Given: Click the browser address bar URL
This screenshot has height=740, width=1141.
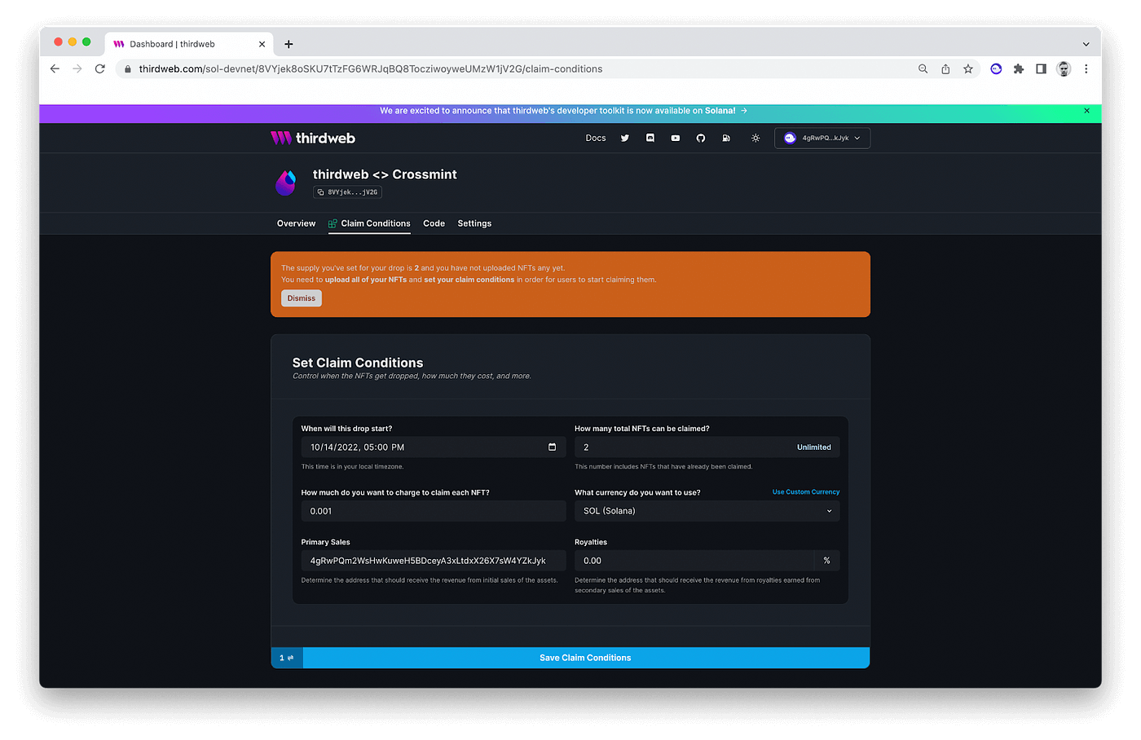Looking at the screenshot, I should click(x=371, y=69).
